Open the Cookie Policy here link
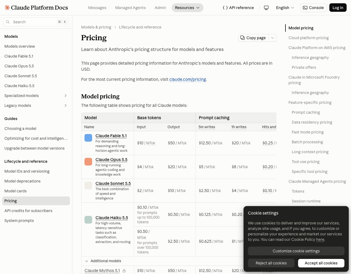This screenshot has width=351, height=274. (320, 239)
